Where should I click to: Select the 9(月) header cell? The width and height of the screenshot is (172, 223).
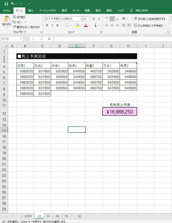(128, 65)
